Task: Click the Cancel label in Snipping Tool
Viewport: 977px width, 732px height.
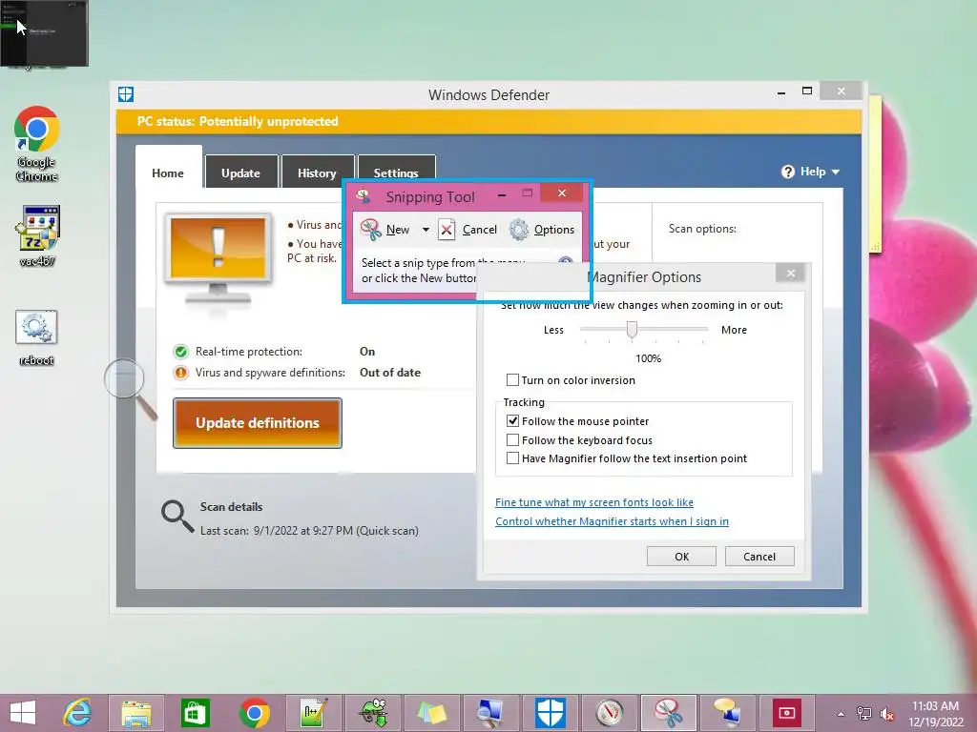Action: [480, 230]
